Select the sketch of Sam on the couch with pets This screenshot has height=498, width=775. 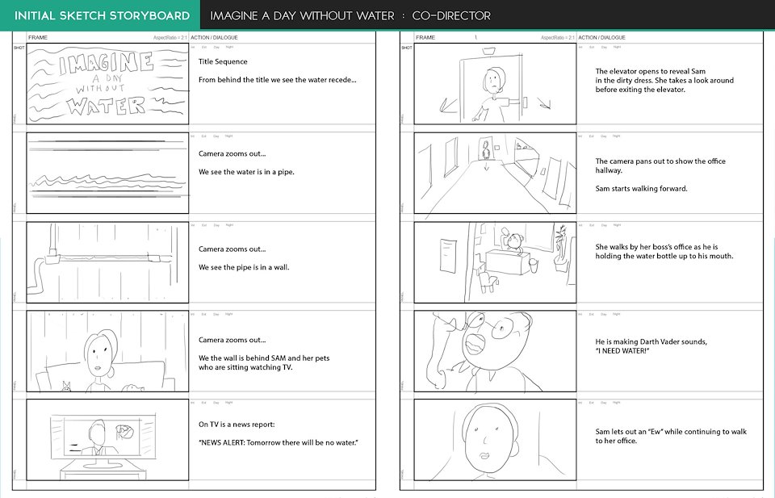point(107,351)
